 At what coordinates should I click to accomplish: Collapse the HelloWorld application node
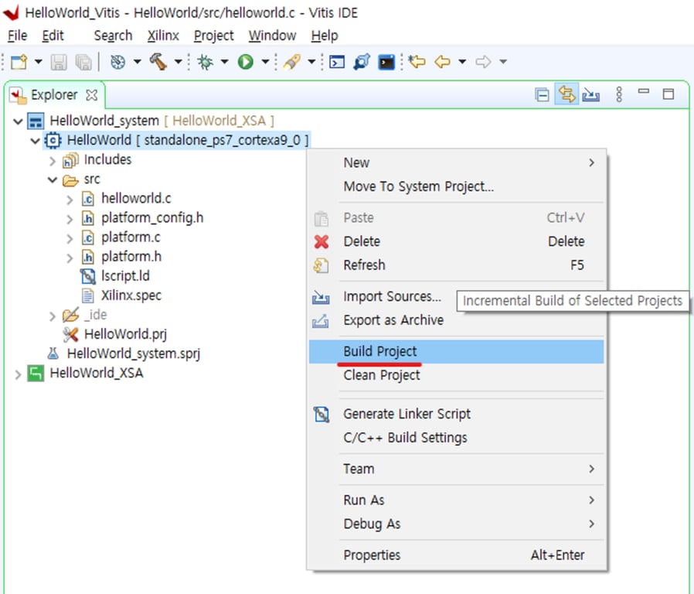[x=35, y=142]
